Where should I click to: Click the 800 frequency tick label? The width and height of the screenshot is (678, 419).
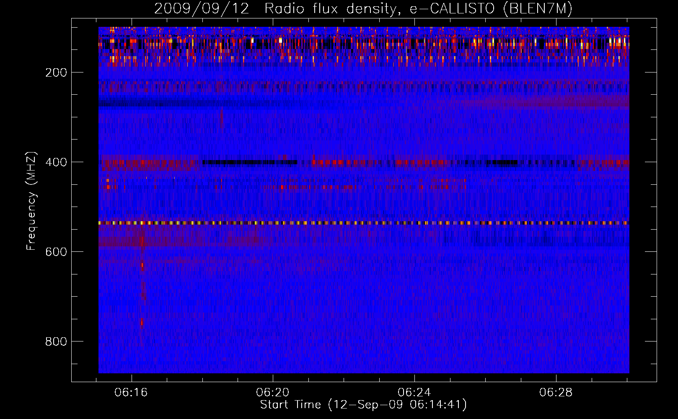[x=56, y=341]
